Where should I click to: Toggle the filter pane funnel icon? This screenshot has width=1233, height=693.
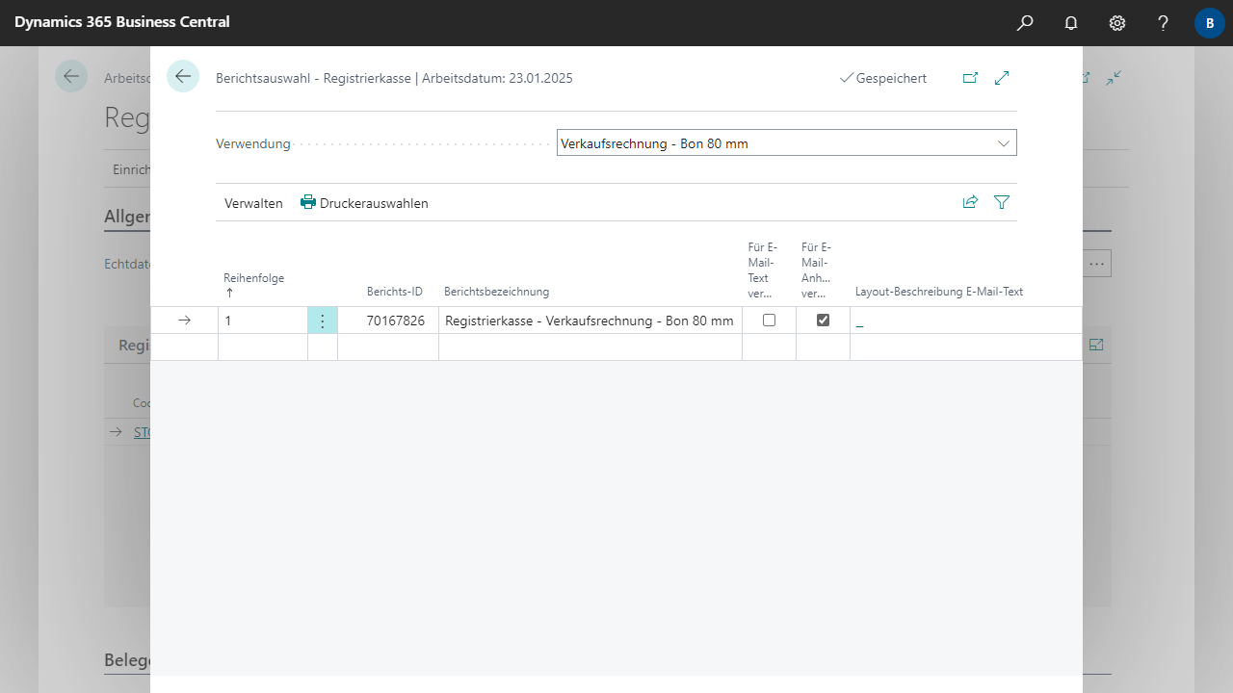(1002, 202)
